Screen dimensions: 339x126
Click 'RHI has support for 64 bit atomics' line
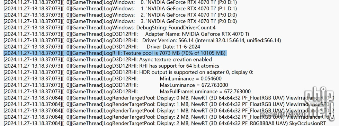111,66
